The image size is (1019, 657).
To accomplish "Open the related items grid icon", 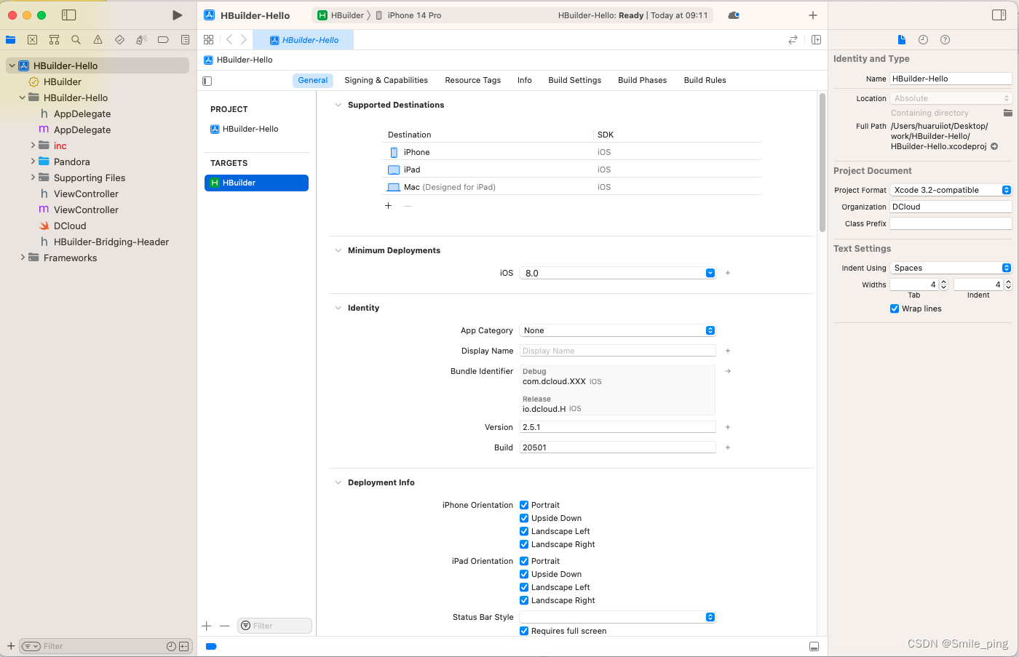I will [209, 40].
